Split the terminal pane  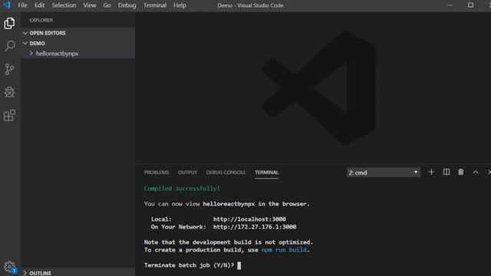click(x=447, y=172)
